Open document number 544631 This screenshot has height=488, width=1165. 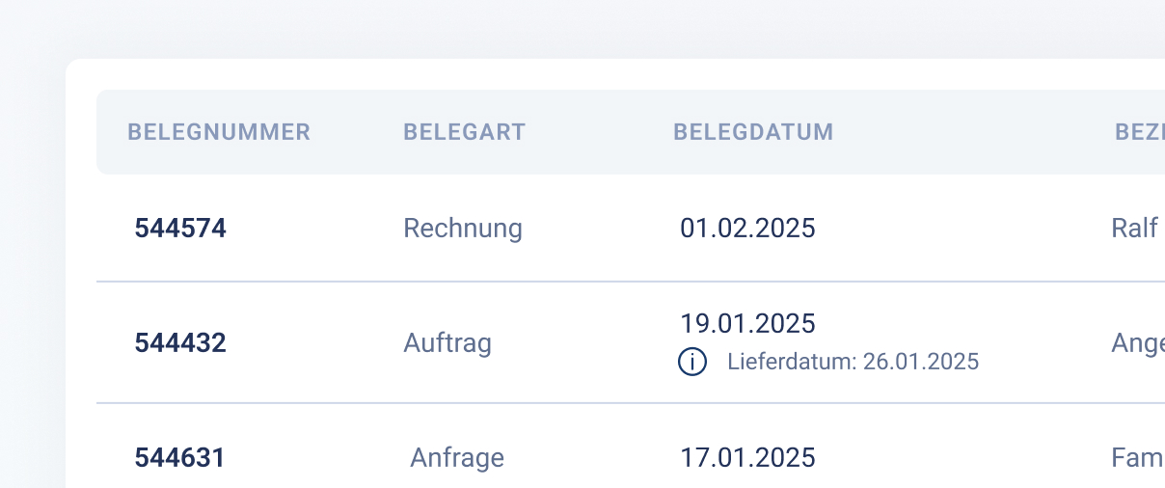180,457
